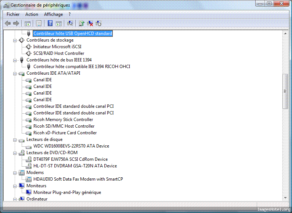
Task: Collapse the Contrôleurs IDE ATA/ATAPI node
Action: point(15,73)
